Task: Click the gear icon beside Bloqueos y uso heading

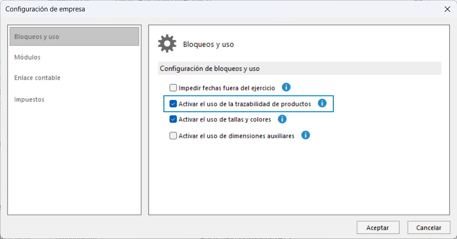Action: click(x=167, y=44)
